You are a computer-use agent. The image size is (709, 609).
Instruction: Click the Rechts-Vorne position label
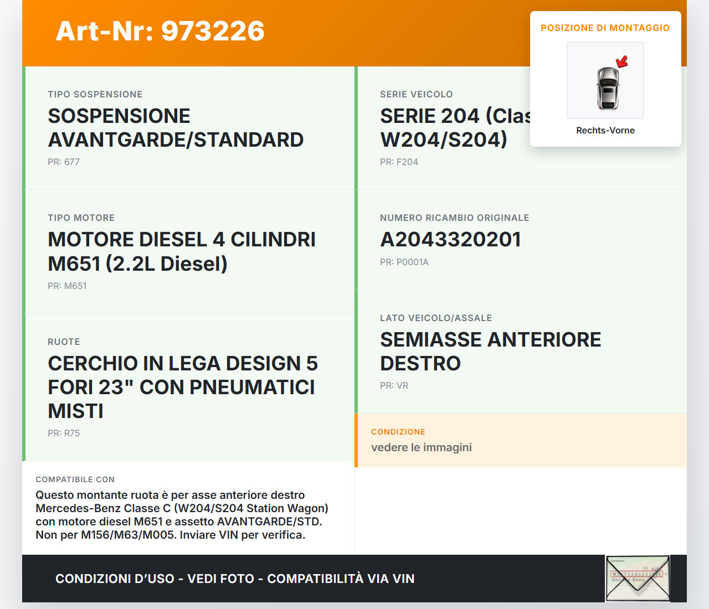pos(605,130)
